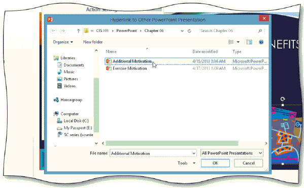Refresh the Chapter 06 folder listing

(189, 31)
